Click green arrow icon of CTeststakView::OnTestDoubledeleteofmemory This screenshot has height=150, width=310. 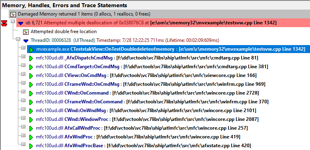(x=31, y=50)
